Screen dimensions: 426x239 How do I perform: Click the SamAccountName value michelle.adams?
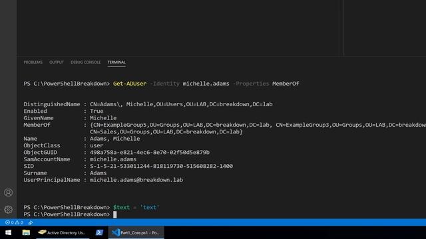click(113, 159)
